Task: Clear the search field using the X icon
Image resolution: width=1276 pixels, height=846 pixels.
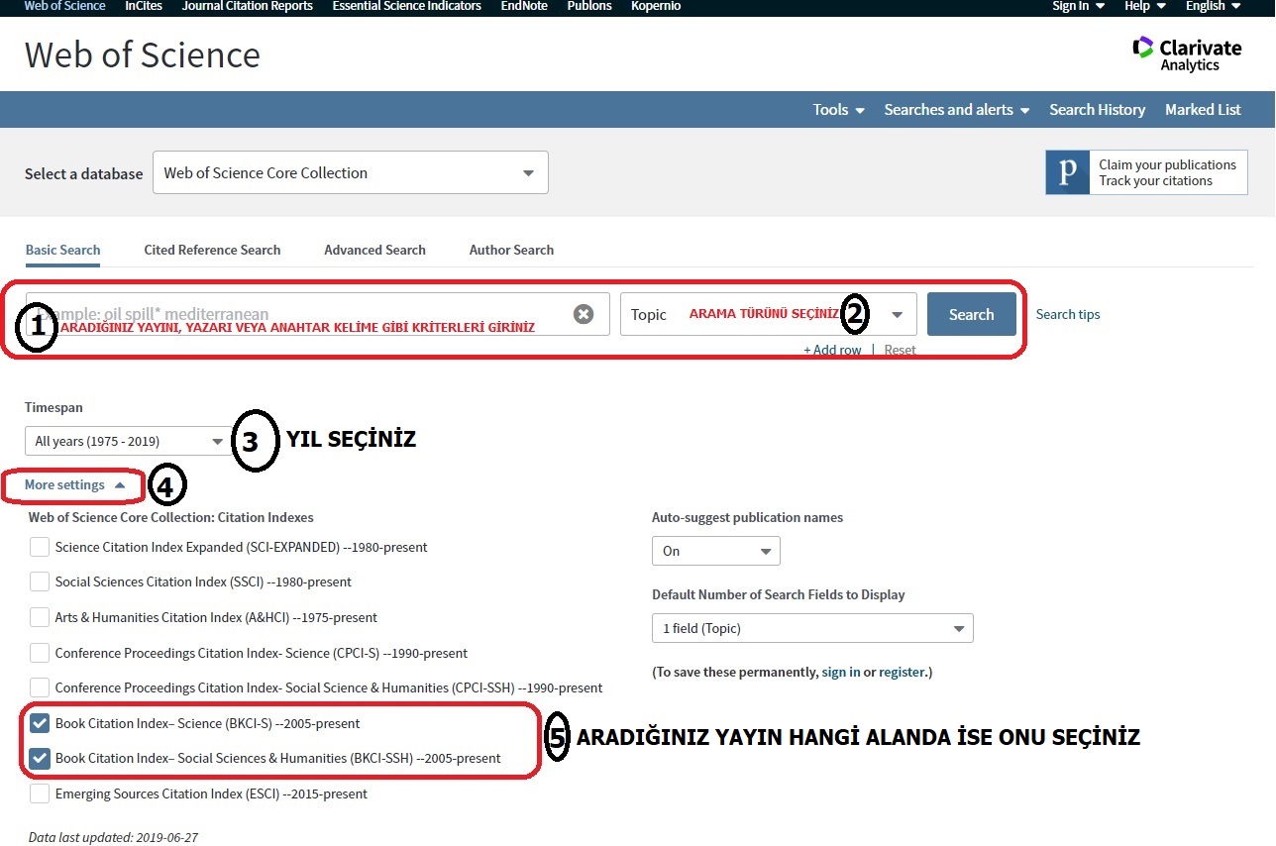Action: point(584,313)
